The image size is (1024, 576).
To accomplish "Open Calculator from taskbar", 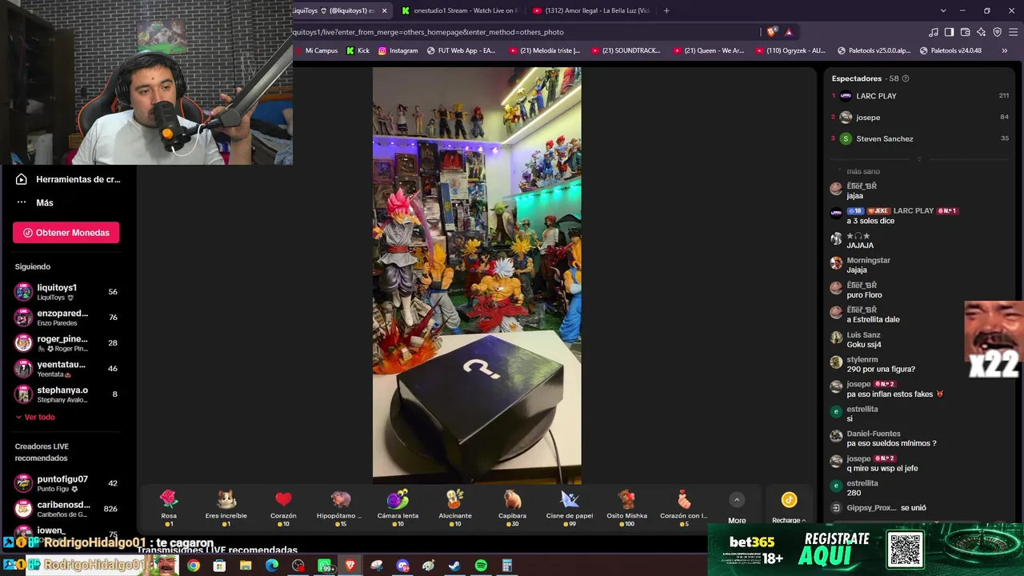I will [506, 566].
